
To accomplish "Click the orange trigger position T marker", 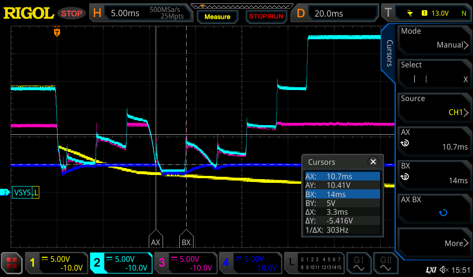I will (x=57, y=31).
